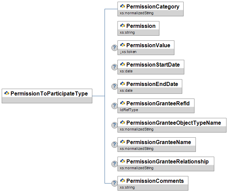The height and width of the screenshot is (192, 234).
Task: Click the question mark icon beside PermissionEndDate
Action: (115, 86)
